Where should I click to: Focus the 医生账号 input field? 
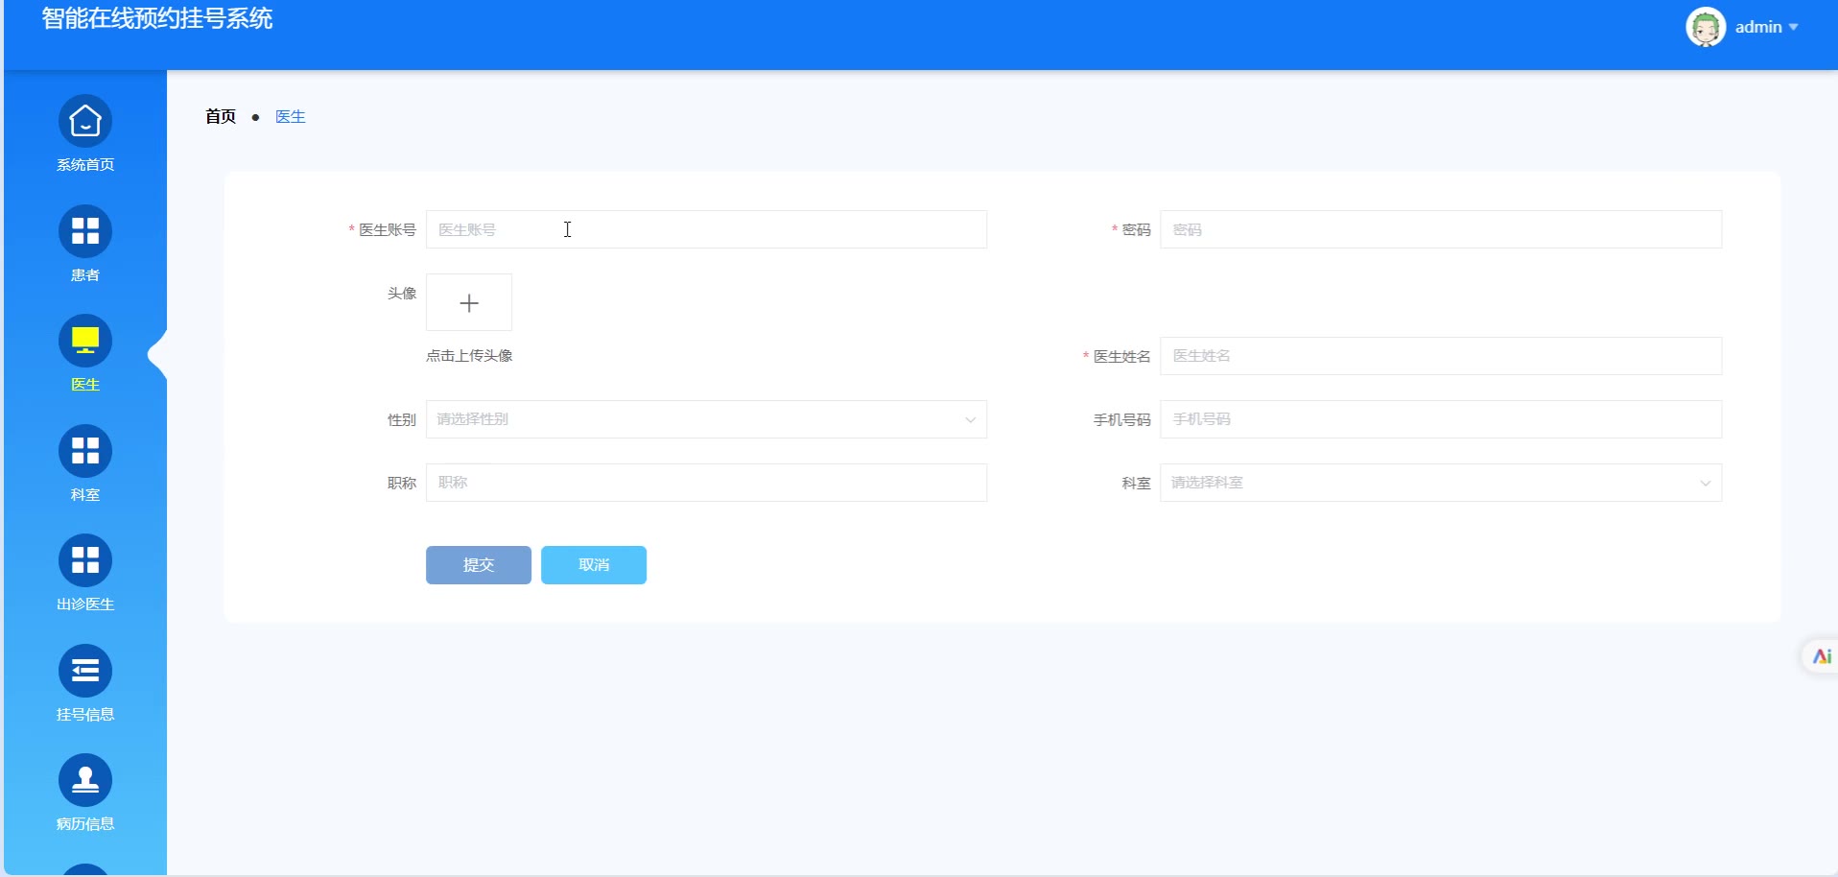click(706, 229)
